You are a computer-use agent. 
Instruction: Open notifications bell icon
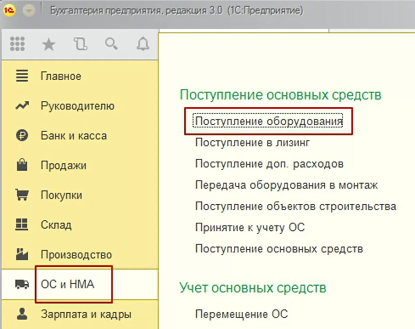click(143, 44)
